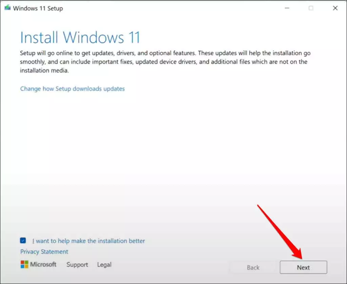Click the Install Windows 11 heading

pos(80,37)
